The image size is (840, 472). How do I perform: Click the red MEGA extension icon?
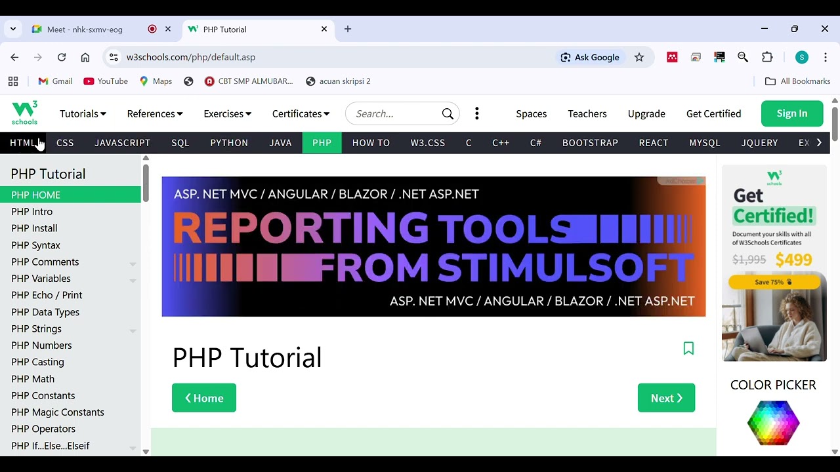[672, 57]
